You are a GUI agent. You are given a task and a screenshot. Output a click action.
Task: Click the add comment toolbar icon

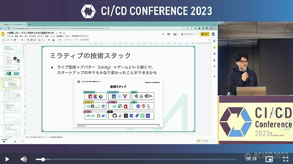point(49,40)
